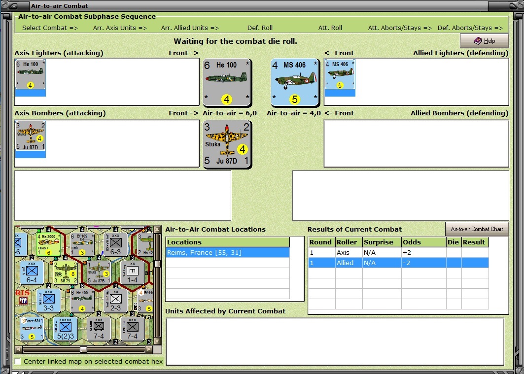
Task: Click the Odds column header
Action: (424, 242)
